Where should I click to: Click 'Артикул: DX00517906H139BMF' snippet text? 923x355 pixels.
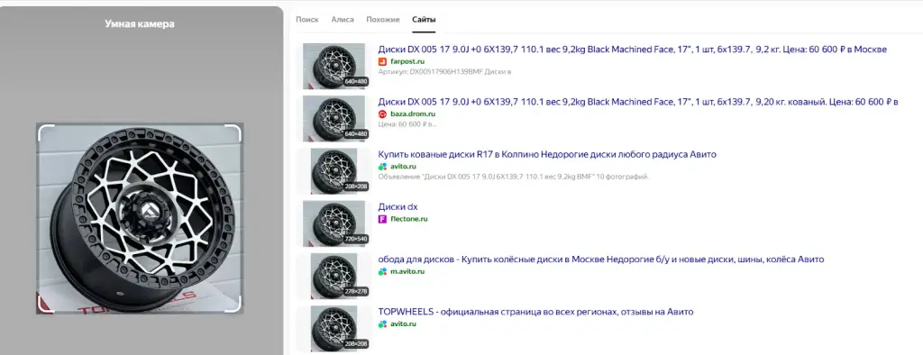click(445, 72)
